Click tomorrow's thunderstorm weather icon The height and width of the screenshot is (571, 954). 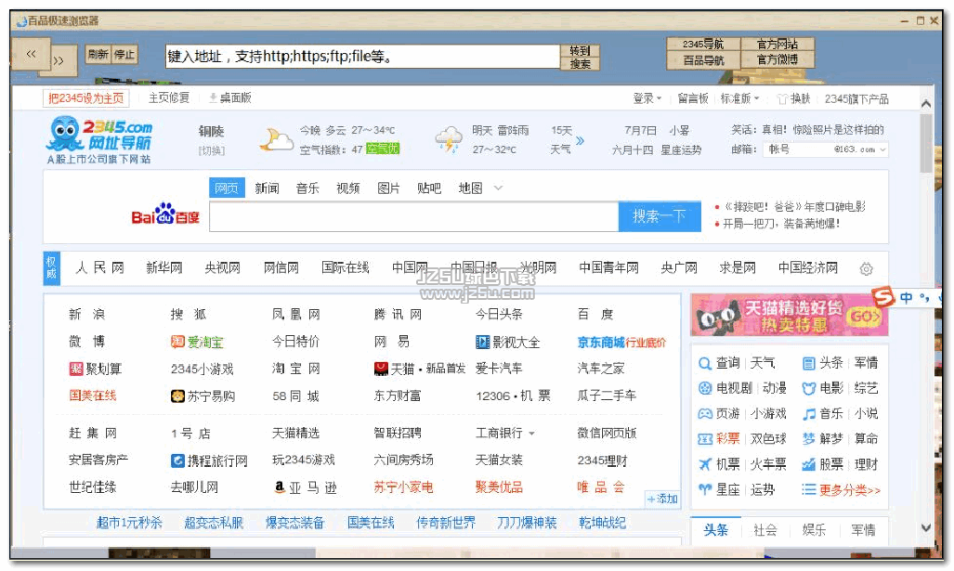click(x=449, y=139)
